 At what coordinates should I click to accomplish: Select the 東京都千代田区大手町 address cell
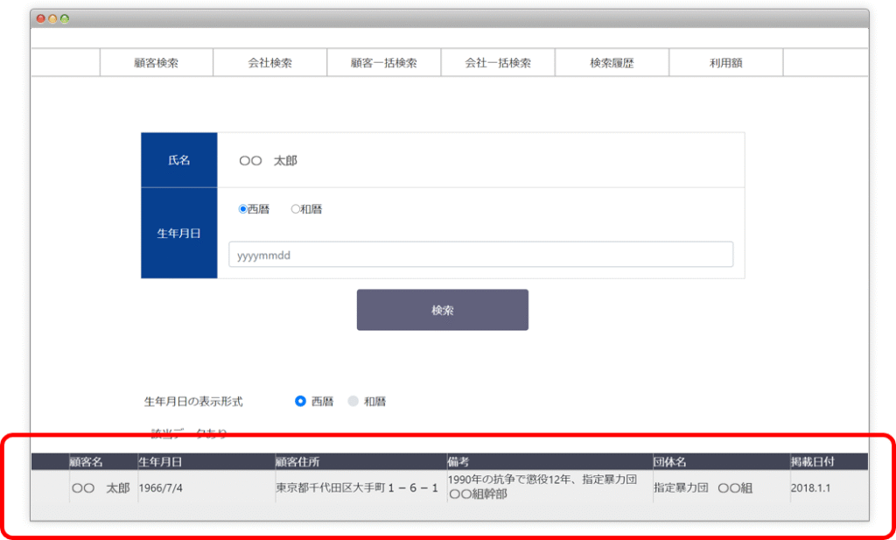[x=357, y=487]
